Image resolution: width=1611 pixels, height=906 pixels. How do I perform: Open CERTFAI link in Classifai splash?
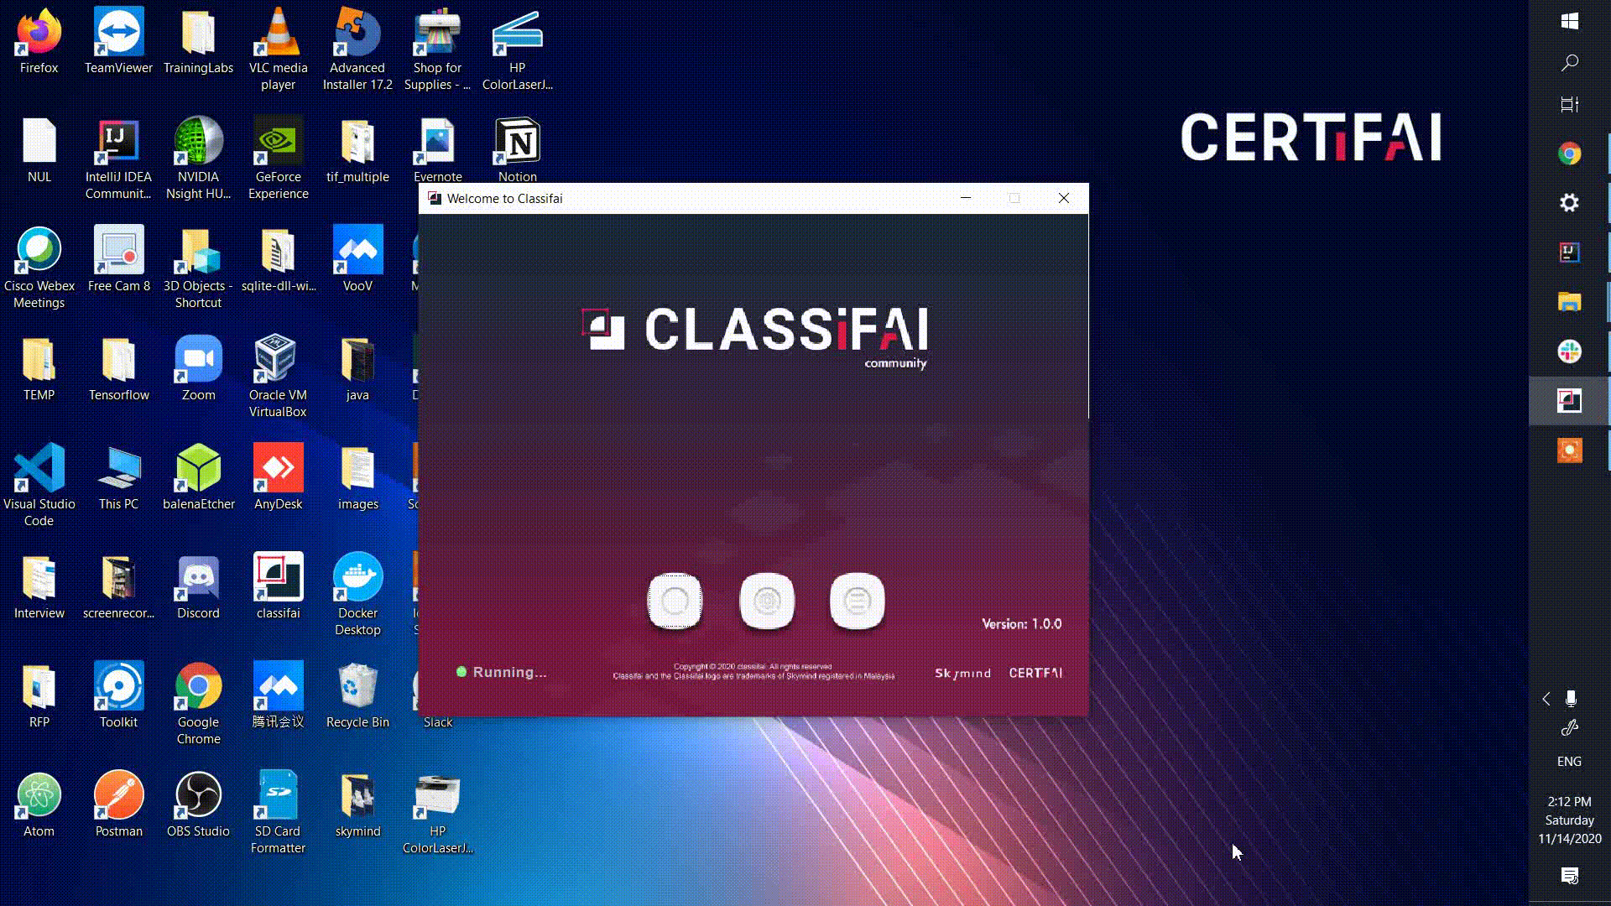point(1037,673)
